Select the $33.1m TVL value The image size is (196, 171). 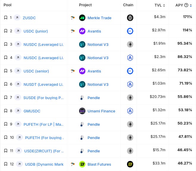(x=159, y=163)
